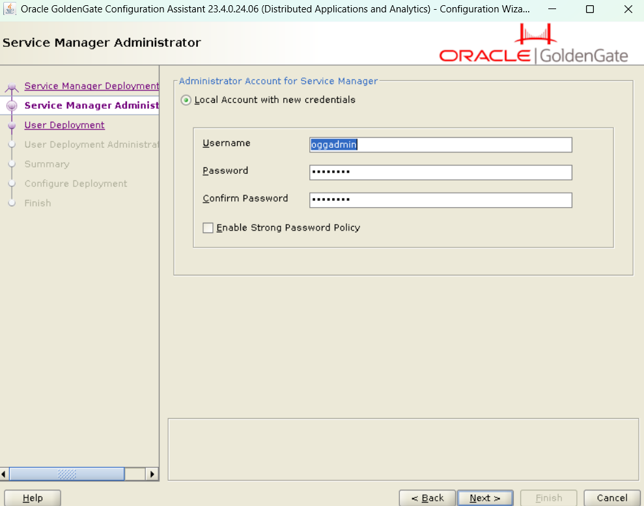Go to User Deployment step link

64,125
